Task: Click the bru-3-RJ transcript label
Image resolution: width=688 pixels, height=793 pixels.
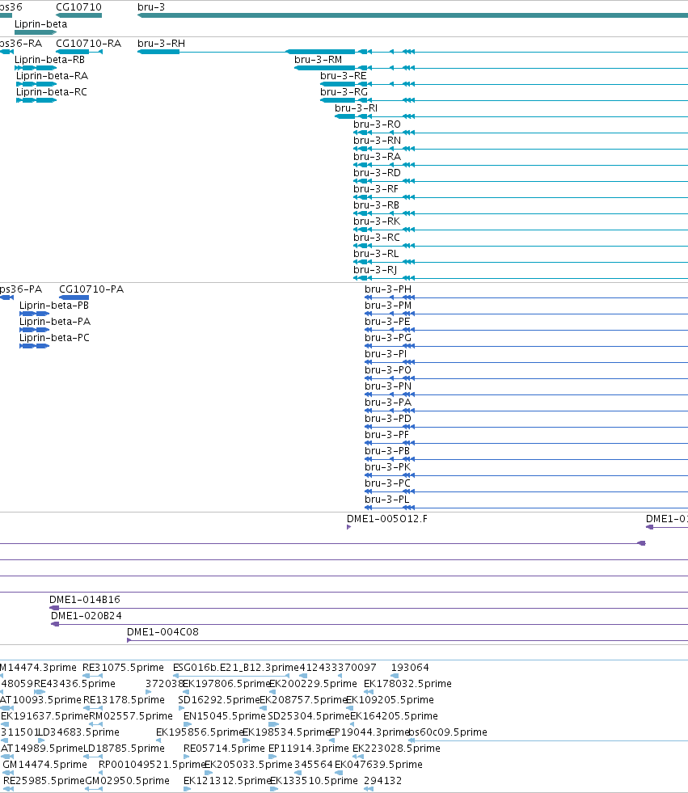Action: pos(375,270)
